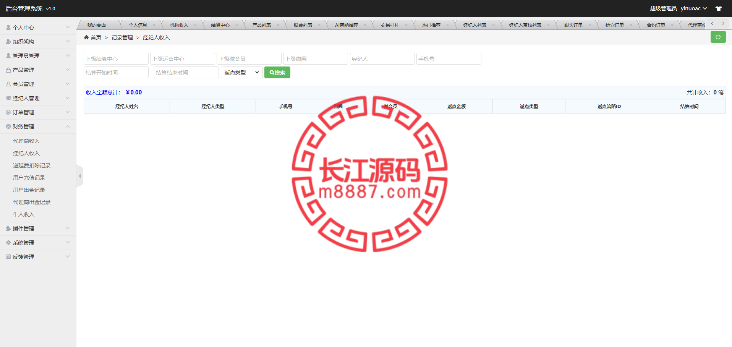Click 记录管理 in breadcrumb

(122, 37)
